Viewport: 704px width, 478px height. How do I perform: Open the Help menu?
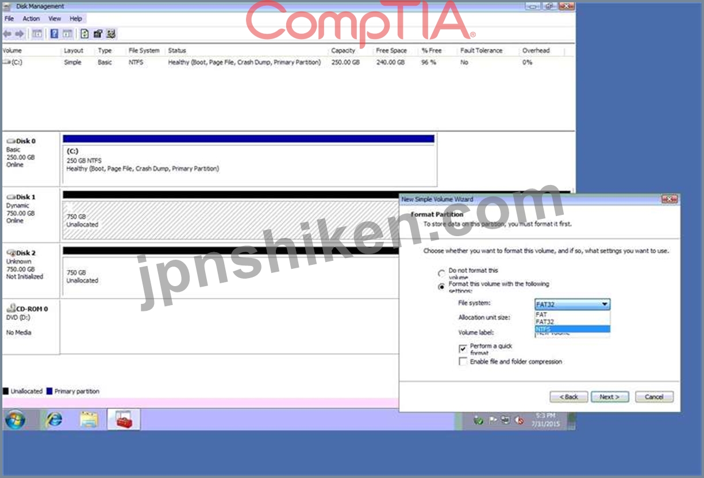point(76,19)
